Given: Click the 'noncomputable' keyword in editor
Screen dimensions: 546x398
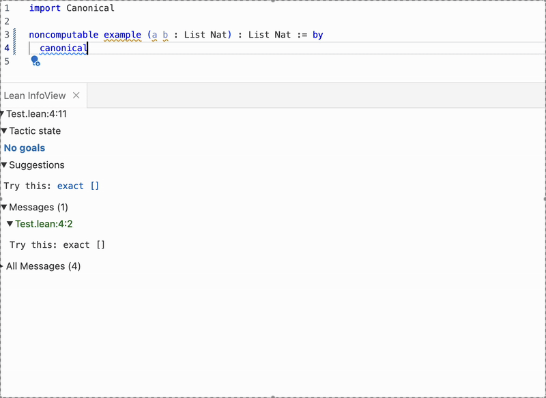Looking at the screenshot, I should [63, 35].
